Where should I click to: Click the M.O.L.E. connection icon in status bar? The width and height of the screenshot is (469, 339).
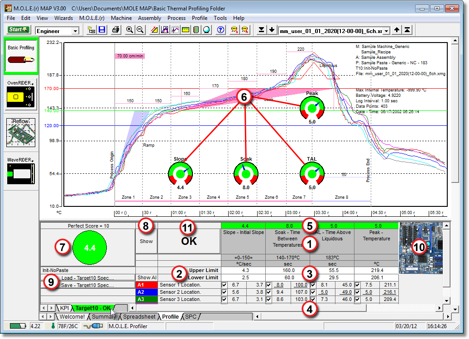(93, 326)
